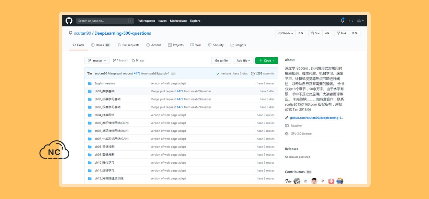The height and width of the screenshot is (199, 429).
Task: Click the folder icon beside ch07_生成对抗网络(GAN)
Action: [x=90, y=139]
